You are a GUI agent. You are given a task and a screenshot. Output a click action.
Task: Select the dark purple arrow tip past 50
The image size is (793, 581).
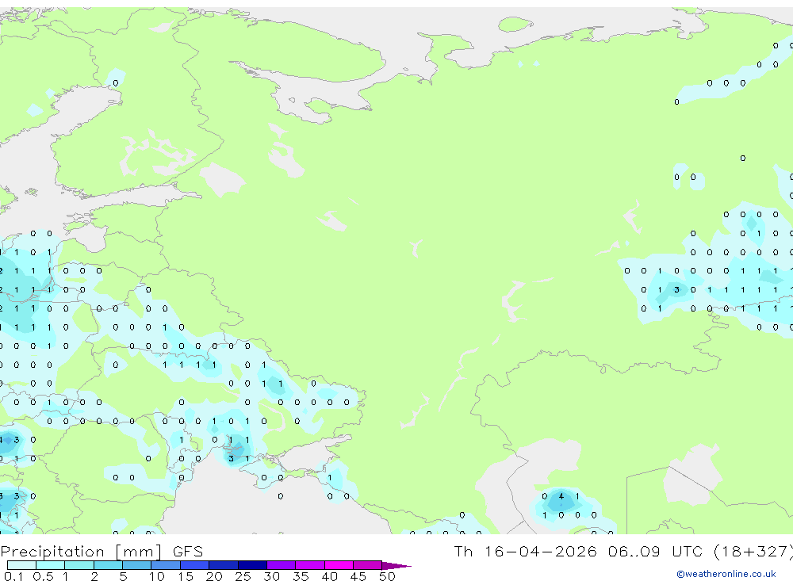pyautogui.click(x=396, y=565)
